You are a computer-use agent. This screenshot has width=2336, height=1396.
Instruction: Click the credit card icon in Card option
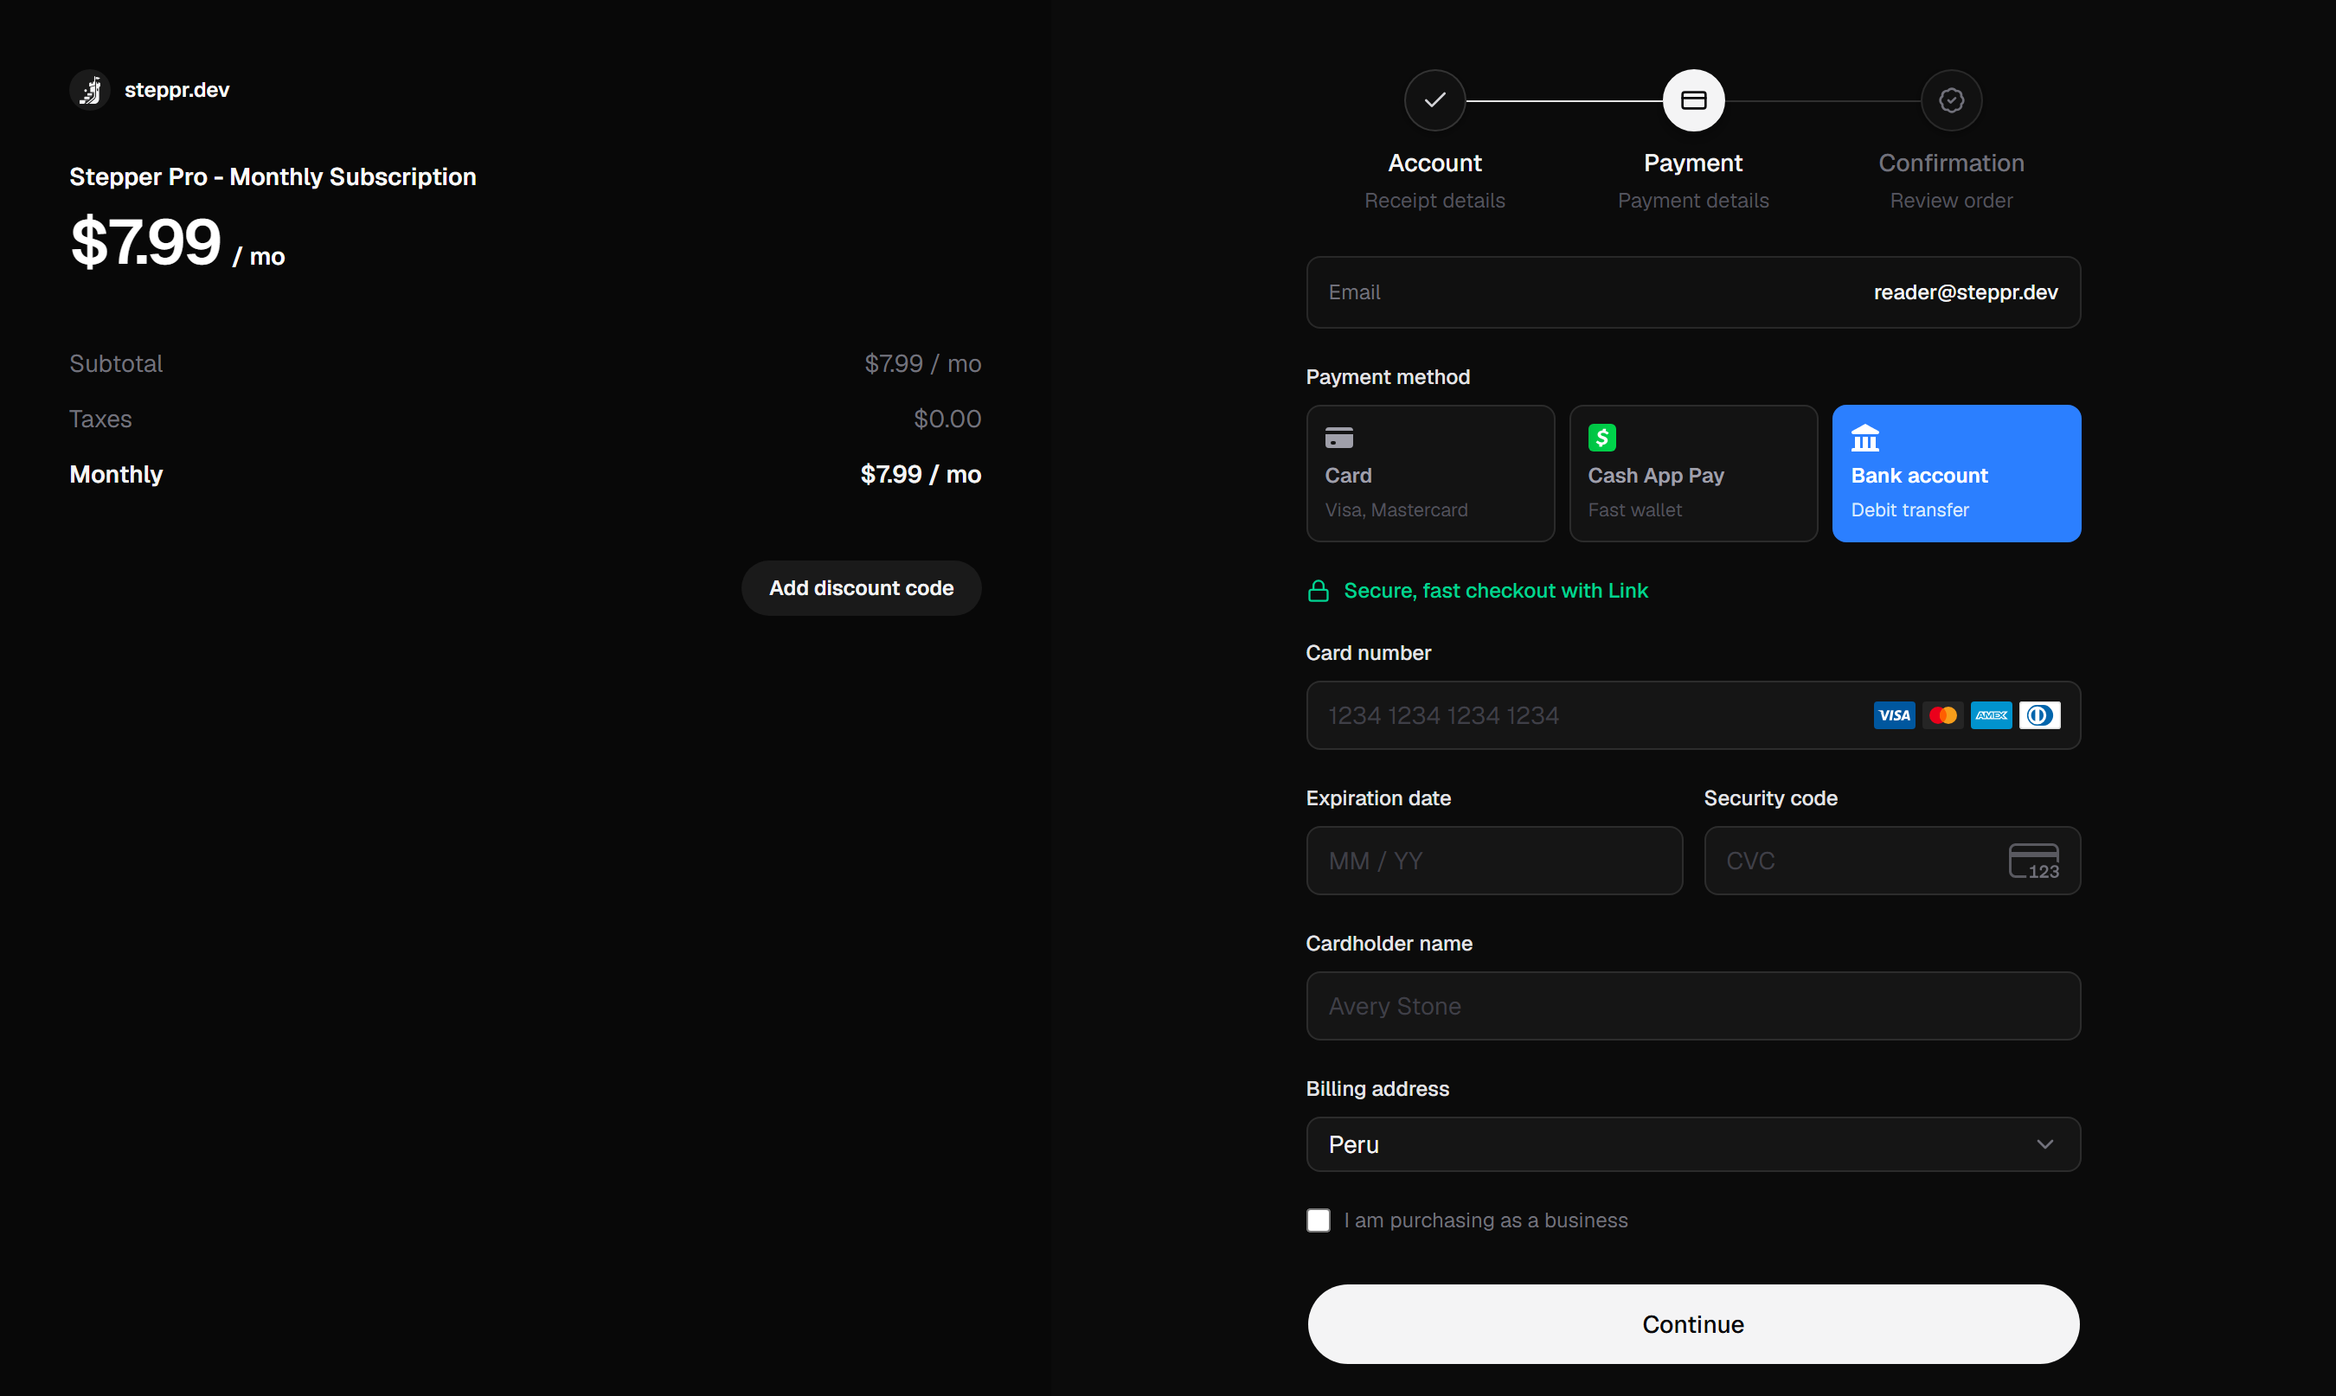click(x=1338, y=438)
